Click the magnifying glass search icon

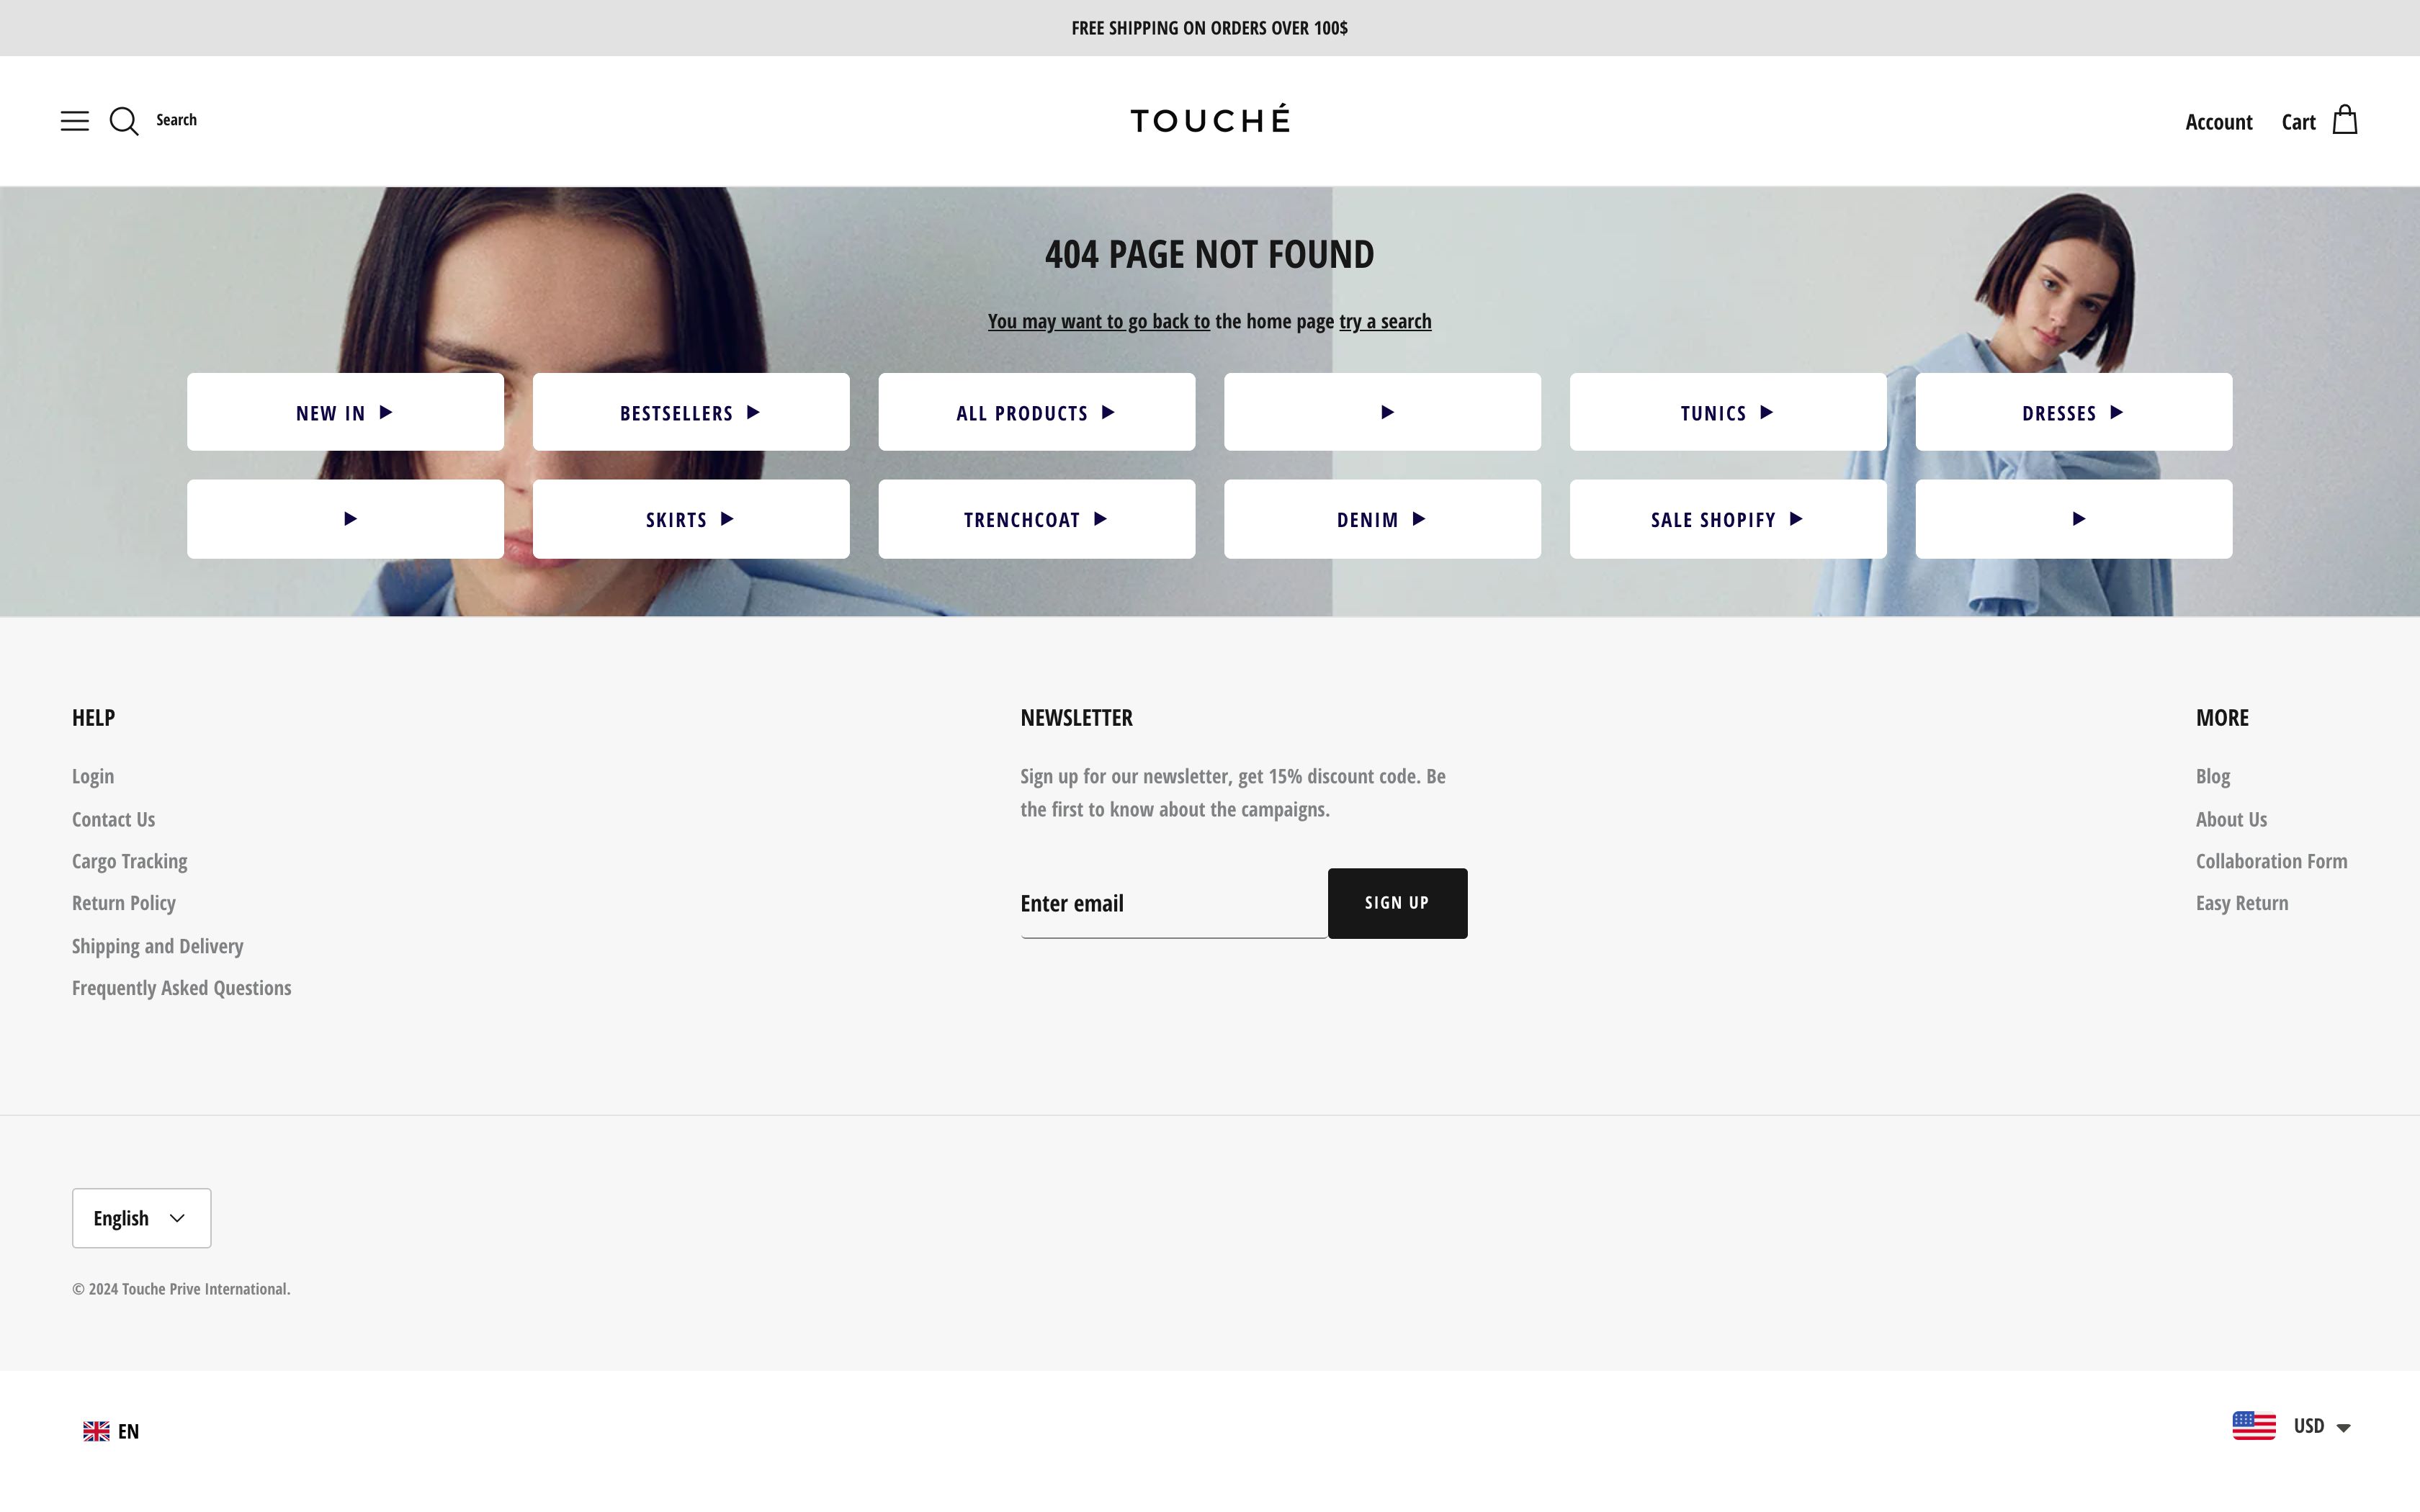click(x=124, y=121)
